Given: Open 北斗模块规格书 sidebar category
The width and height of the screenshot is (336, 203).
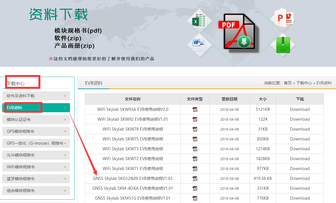Looking at the screenshot, I should (21, 155).
